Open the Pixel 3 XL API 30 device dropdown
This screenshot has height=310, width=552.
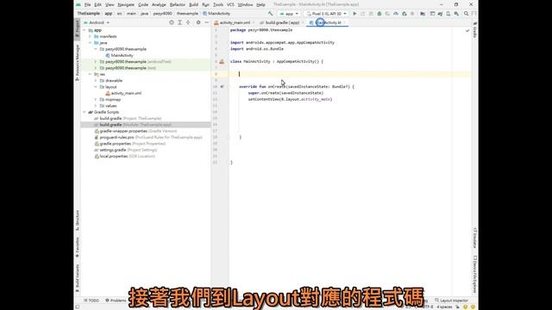pos(326,14)
